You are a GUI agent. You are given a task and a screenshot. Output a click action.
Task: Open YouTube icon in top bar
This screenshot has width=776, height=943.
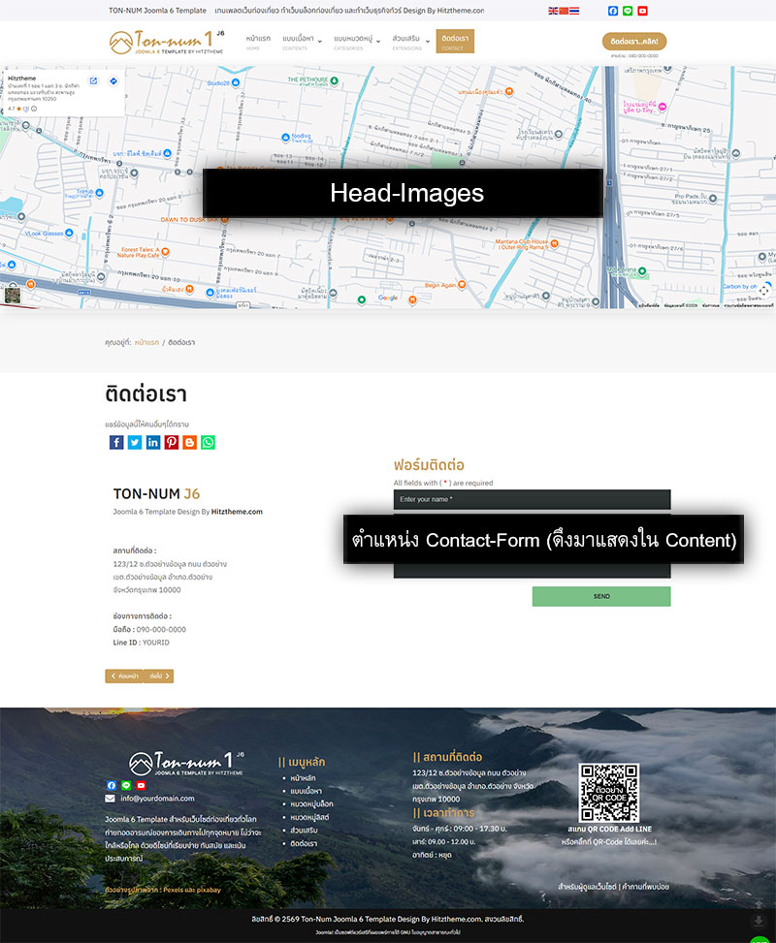[x=642, y=11]
